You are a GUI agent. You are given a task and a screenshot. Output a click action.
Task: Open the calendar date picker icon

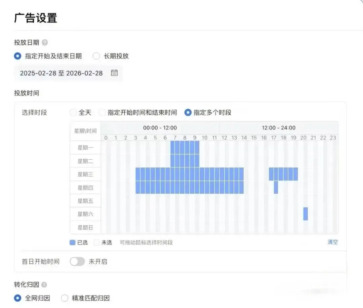(114, 73)
